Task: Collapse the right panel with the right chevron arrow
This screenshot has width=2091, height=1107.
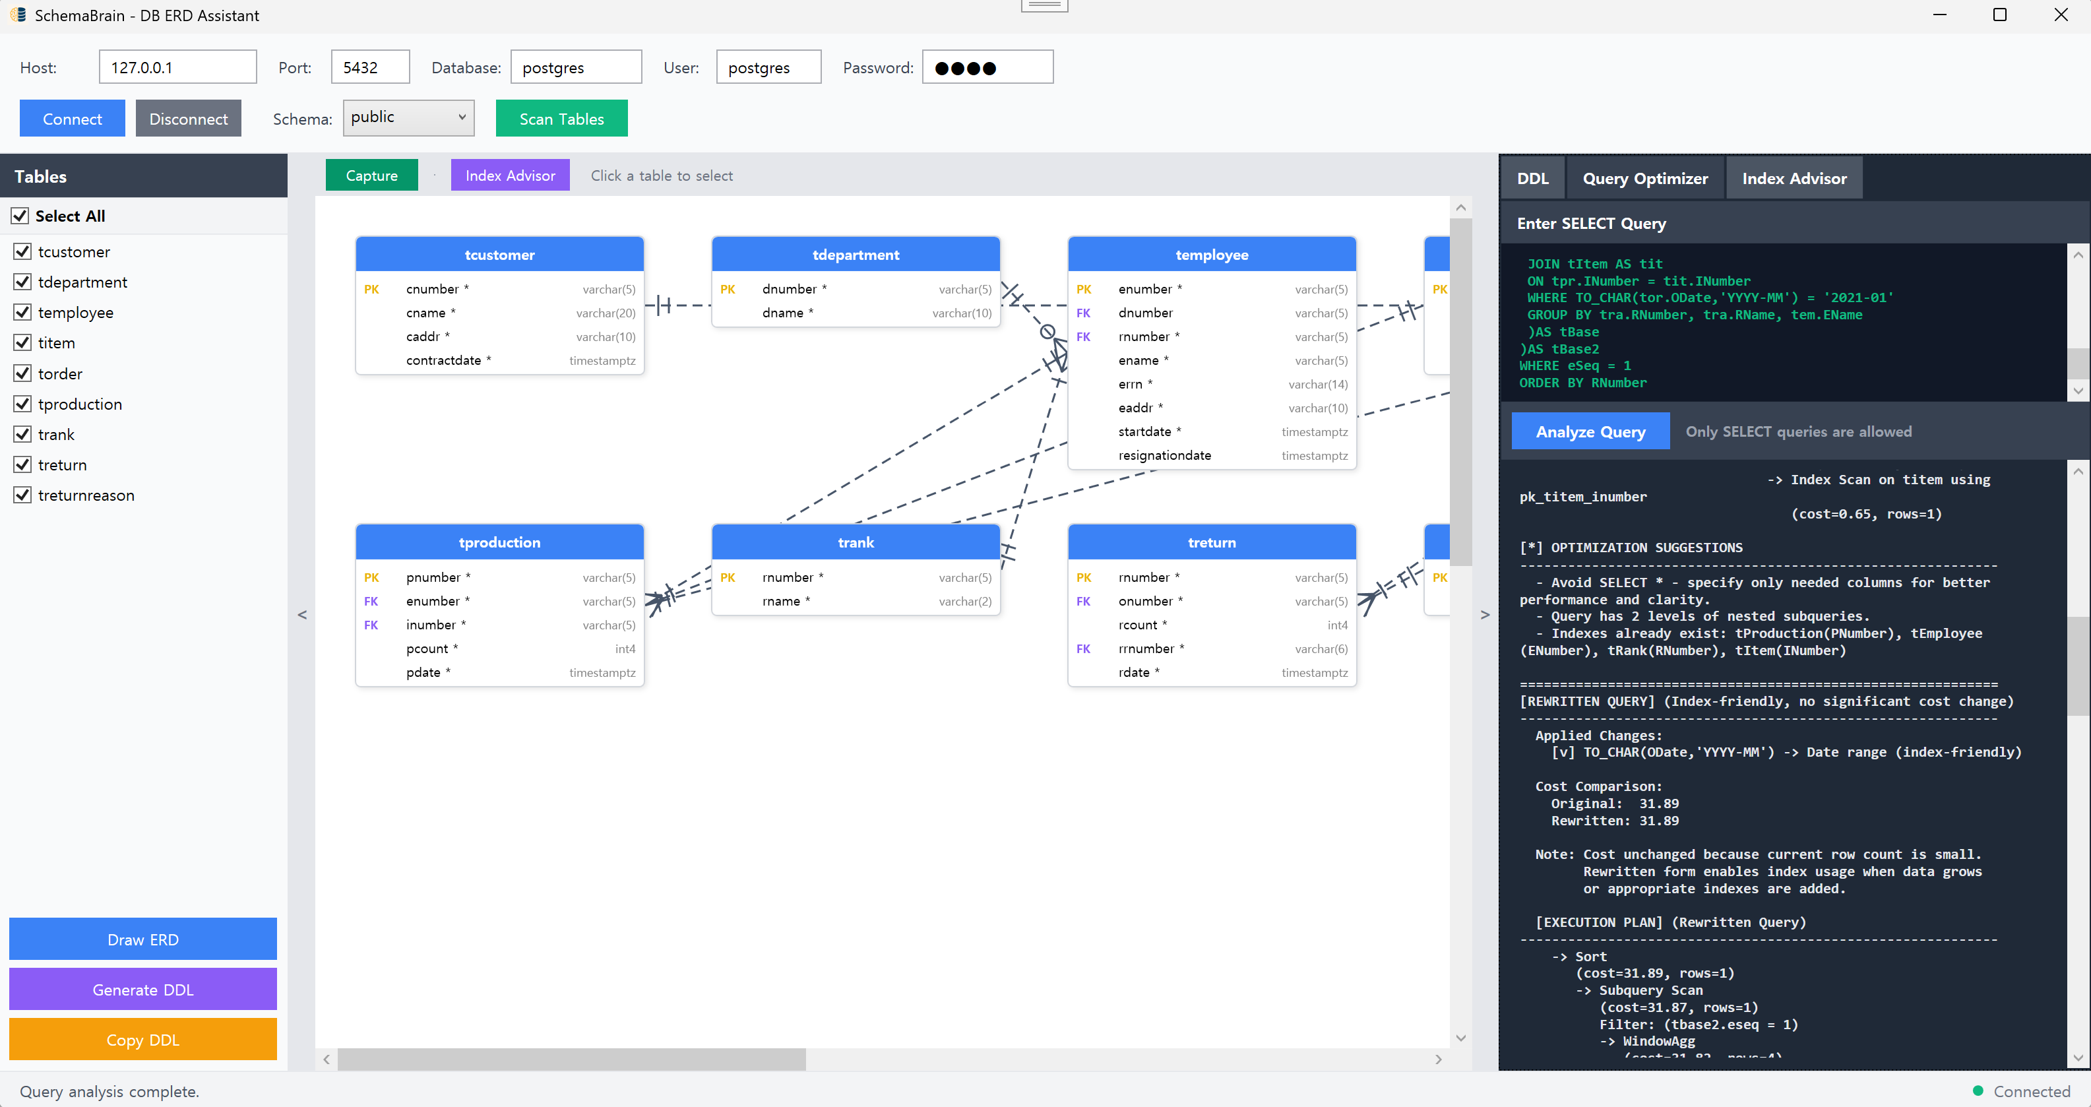Action: [x=1485, y=614]
